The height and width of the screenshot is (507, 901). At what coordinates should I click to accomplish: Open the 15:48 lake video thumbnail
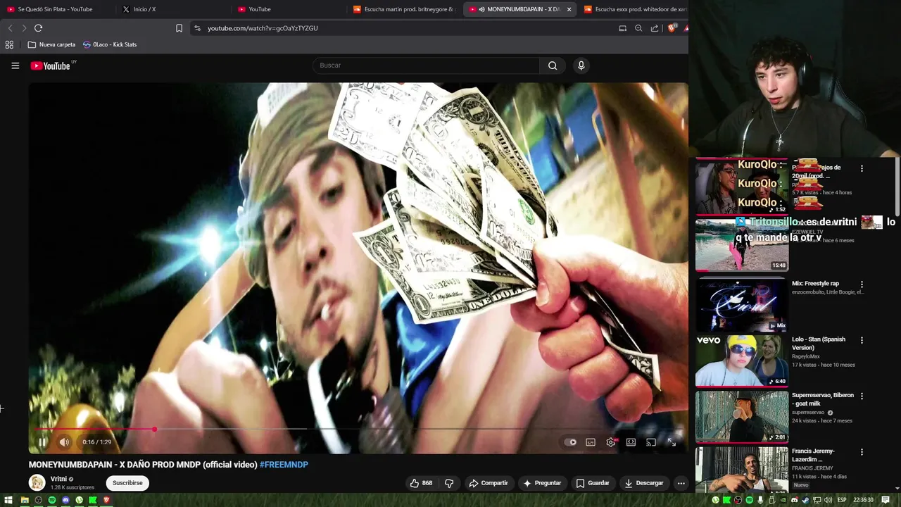tap(742, 244)
